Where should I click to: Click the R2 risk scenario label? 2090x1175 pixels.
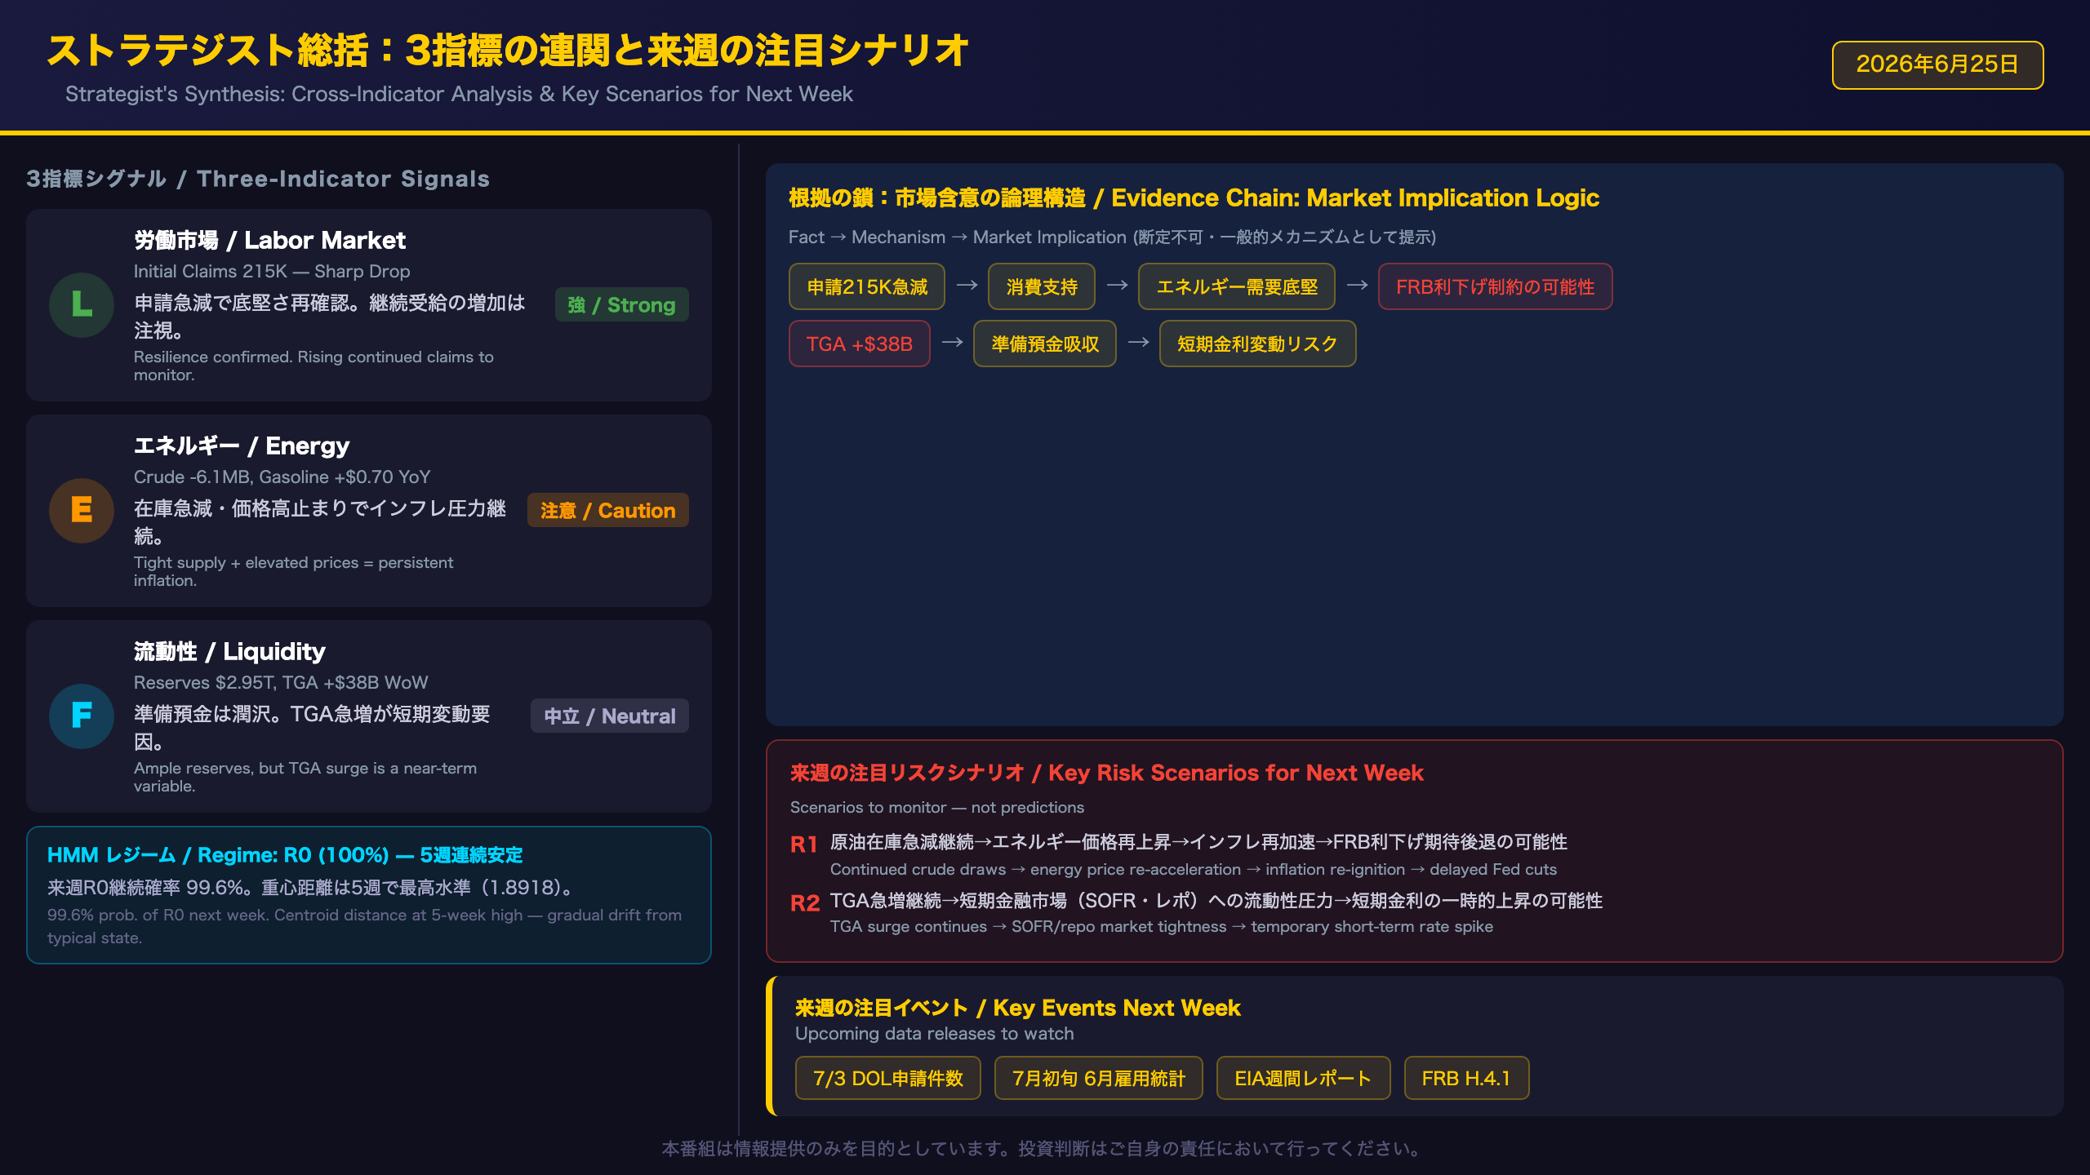tap(804, 903)
